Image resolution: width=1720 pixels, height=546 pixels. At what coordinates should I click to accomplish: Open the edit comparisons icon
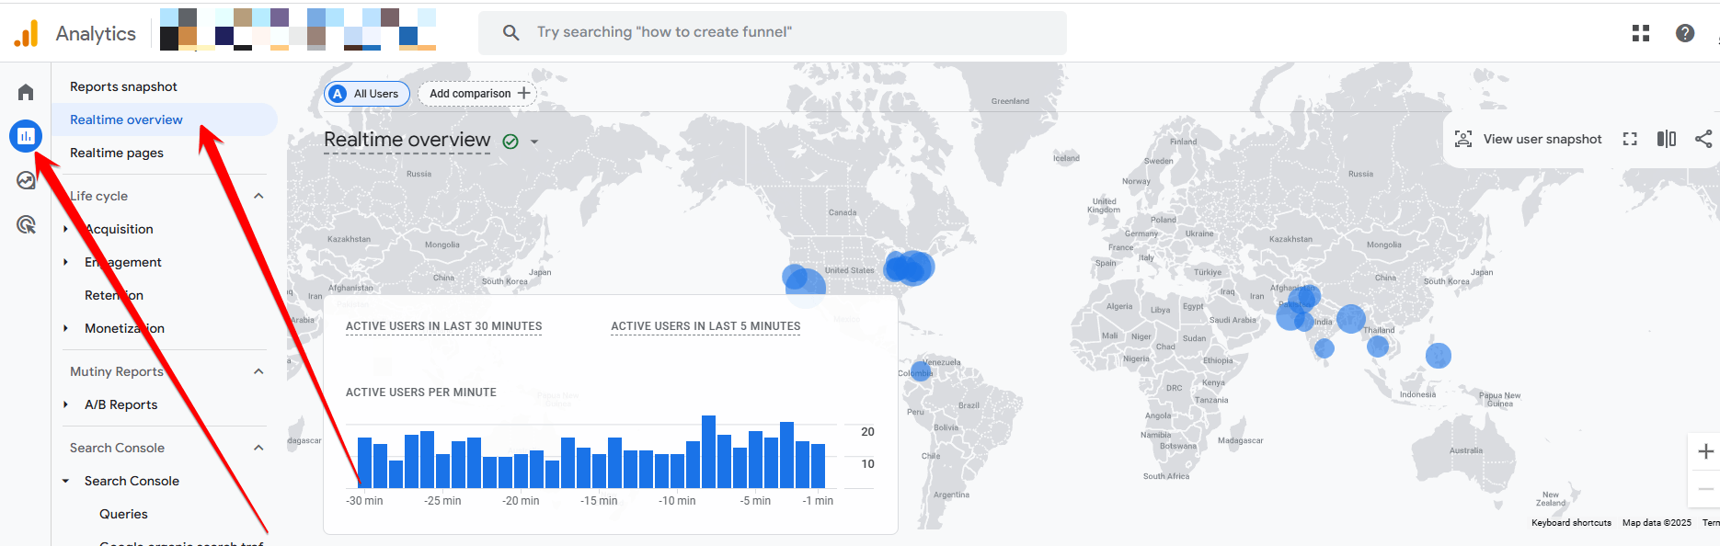pos(1667,139)
